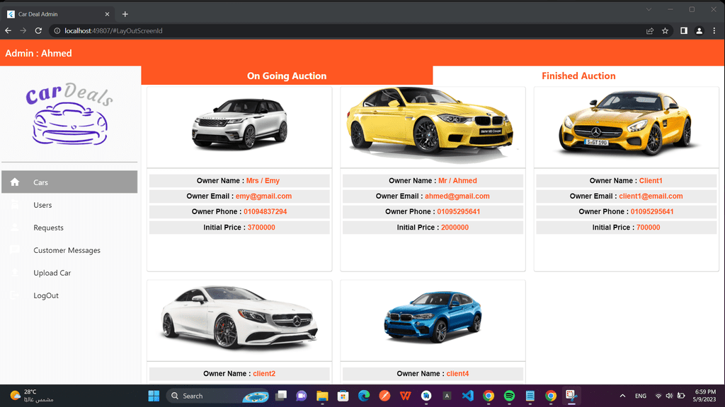Click the Requests sidebar icon
Image resolution: width=725 pixels, height=407 pixels.
[x=15, y=227]
